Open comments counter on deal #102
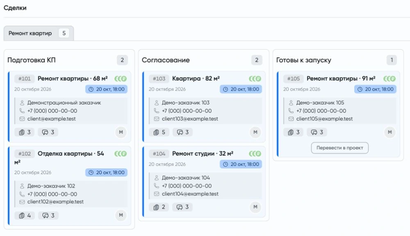Viewport: 410px width, 236px height. pos(48,216)
